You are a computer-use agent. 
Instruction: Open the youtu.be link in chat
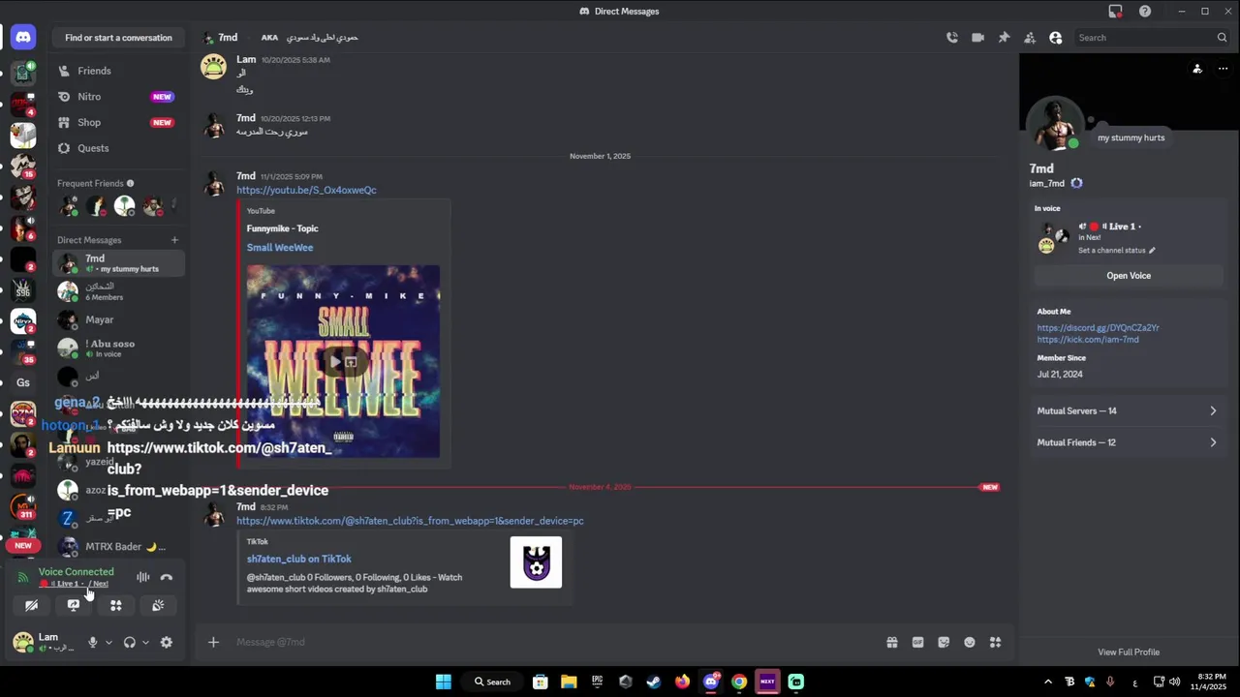306,191
